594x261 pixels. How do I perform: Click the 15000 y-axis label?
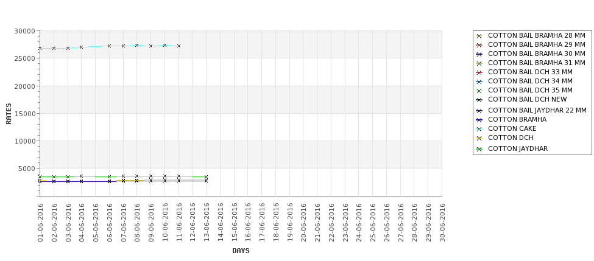(24, 114)
